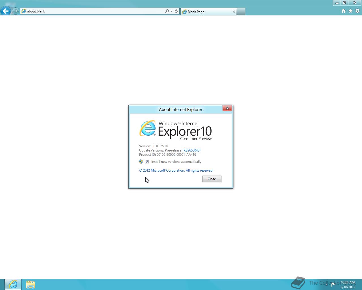Image resolution: width=362 pixels, height=290 pixels.
Task: Open the Microsoft Corporation copyright link
Action: (x=176, y=170)
